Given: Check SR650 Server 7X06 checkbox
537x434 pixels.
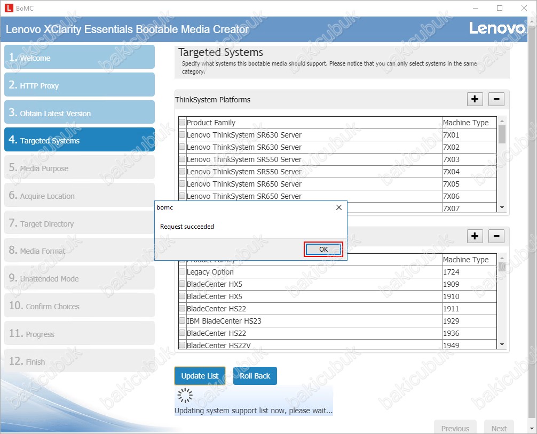Looking at the screenshot, I should click(x=182, y=196).
